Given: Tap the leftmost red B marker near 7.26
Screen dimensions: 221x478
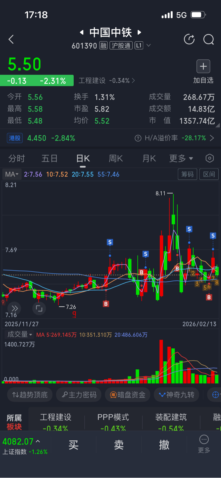Looking at the screenshot, I should pyautogui.click(x=106, y=304).
